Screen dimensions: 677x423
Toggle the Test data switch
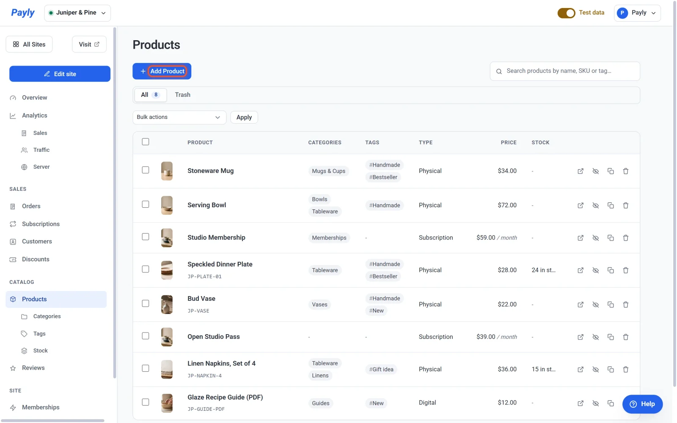point(566,13)
